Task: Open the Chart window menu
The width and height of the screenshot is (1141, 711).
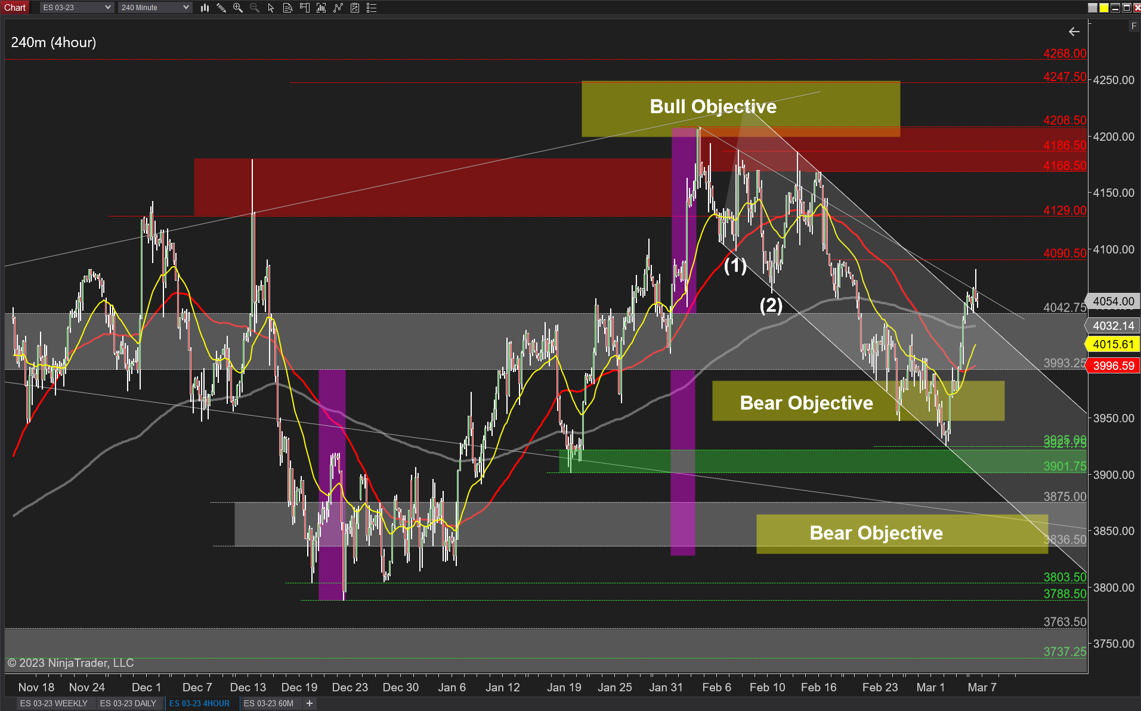Action: pos(15,8)
